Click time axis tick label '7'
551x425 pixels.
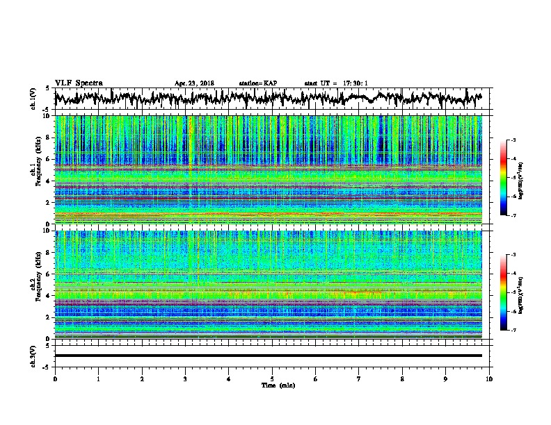coord(359,379)
